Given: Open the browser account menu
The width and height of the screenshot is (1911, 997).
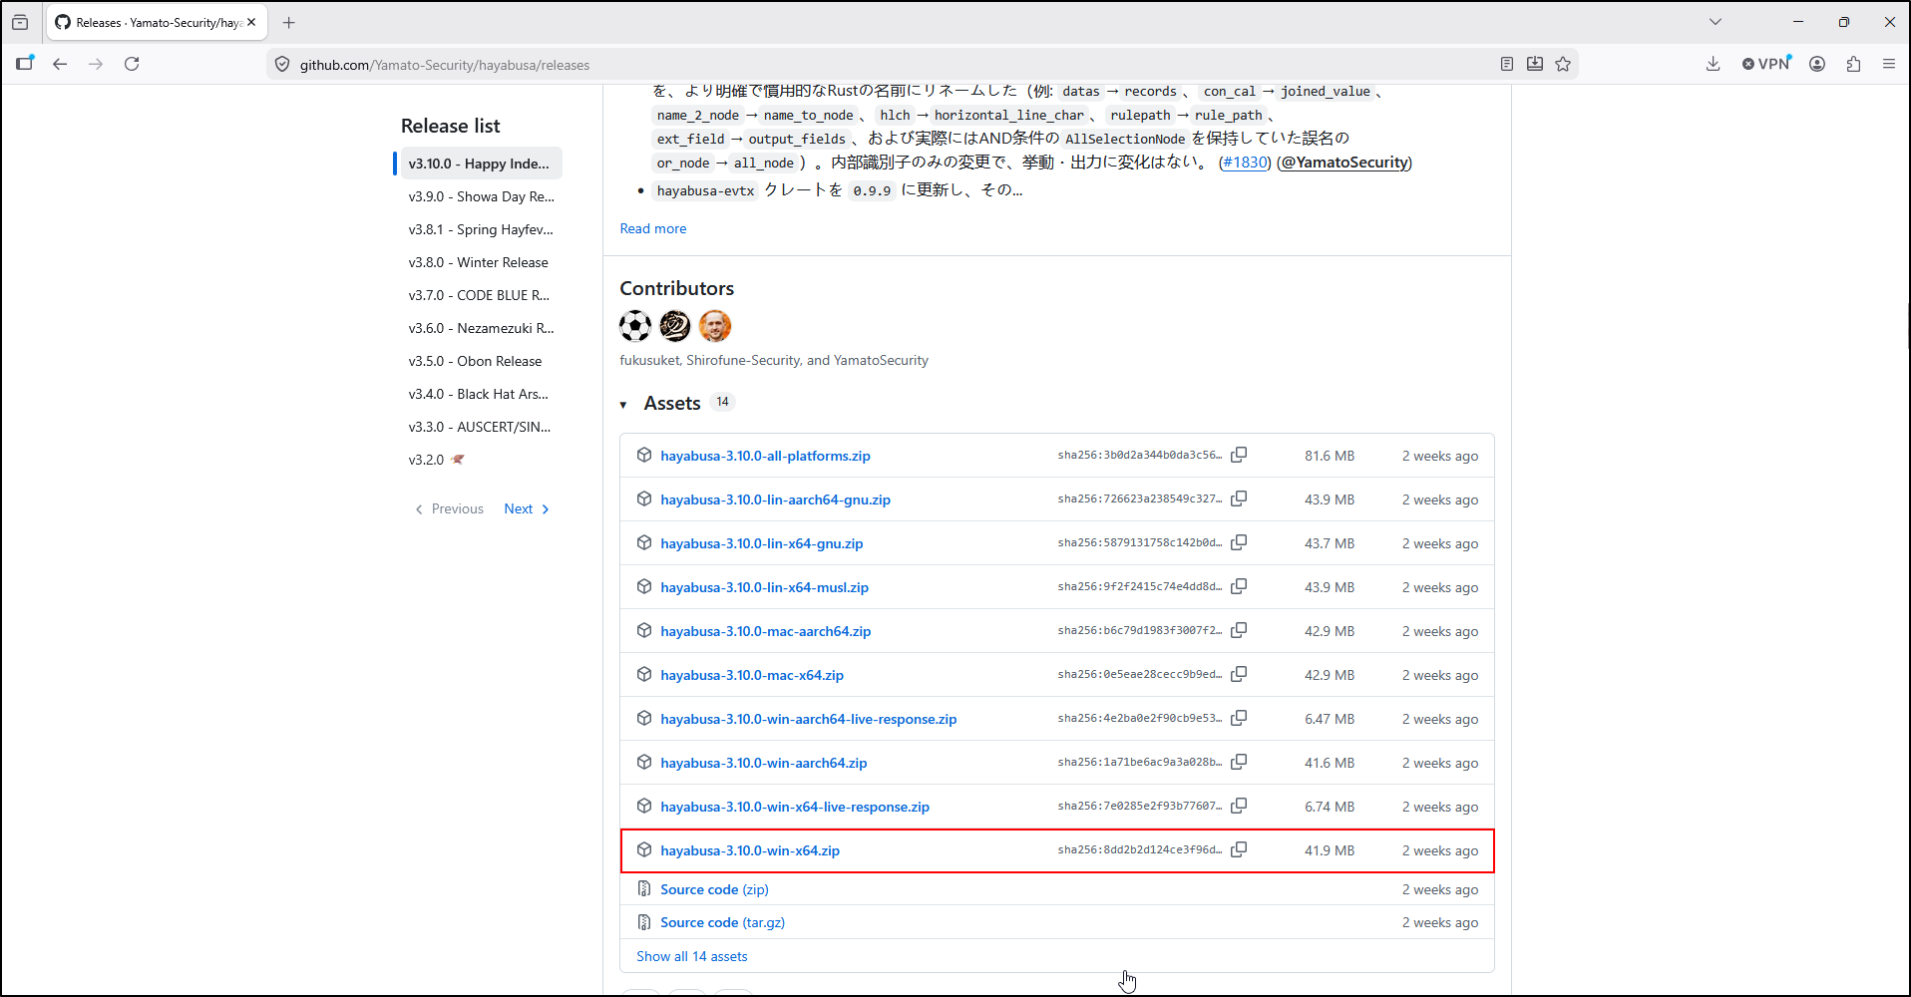Looking at the screenshot, I should (x=1817, y=64).
